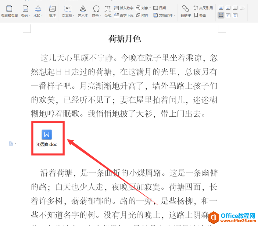258x226 pixels.
Task: Click the line starting 着许多树，蓊蓊郁郁的
Action: point(124,201)
